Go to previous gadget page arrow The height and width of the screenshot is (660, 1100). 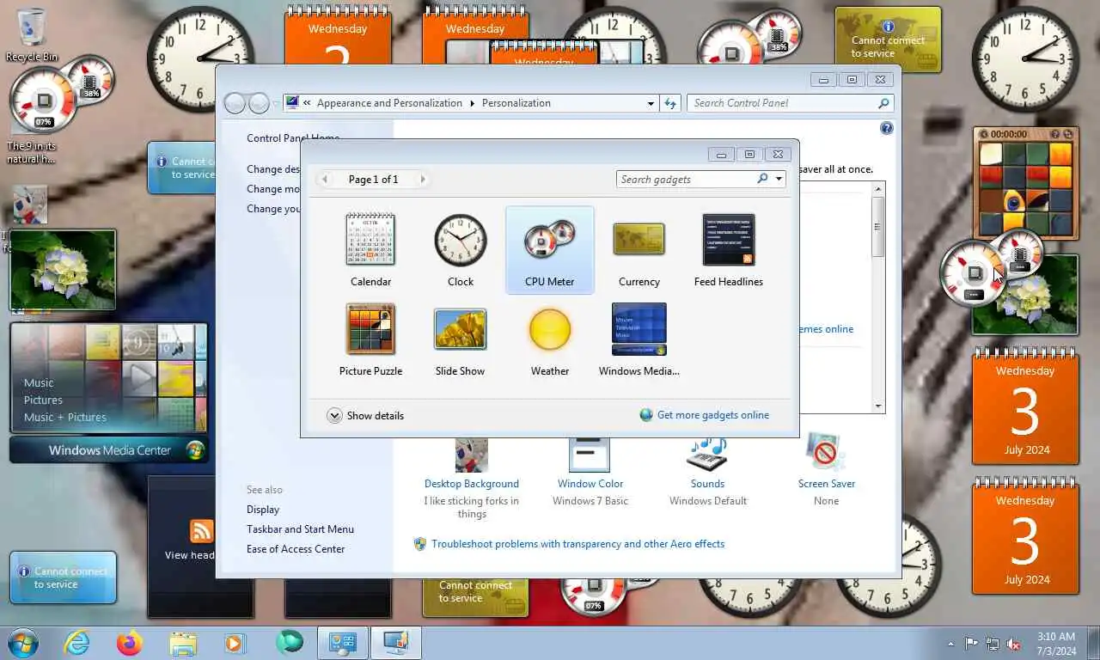pyautogui.click(x=324, y=180)
